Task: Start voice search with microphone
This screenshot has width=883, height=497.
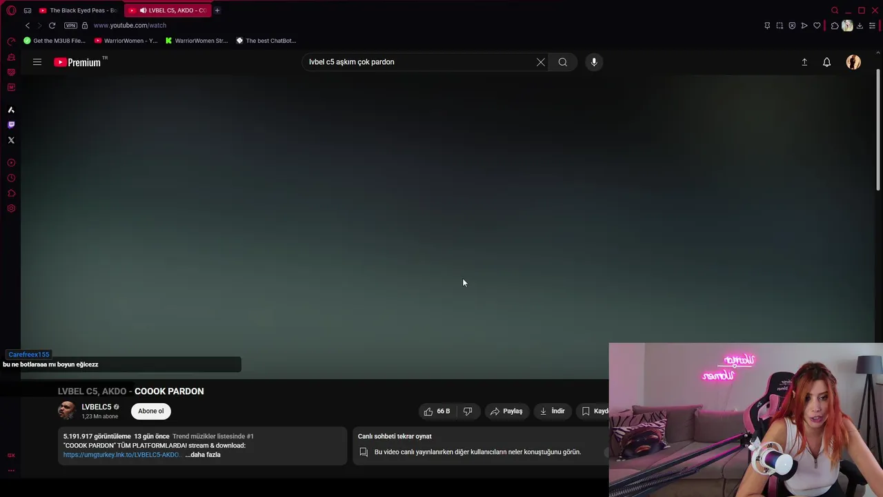Action: click(x=594, y=62)
